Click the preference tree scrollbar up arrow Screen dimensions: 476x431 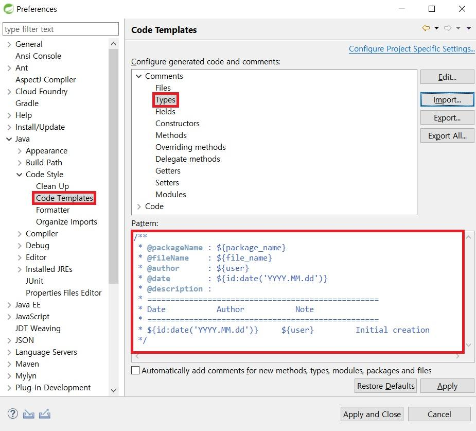point(114,44)
